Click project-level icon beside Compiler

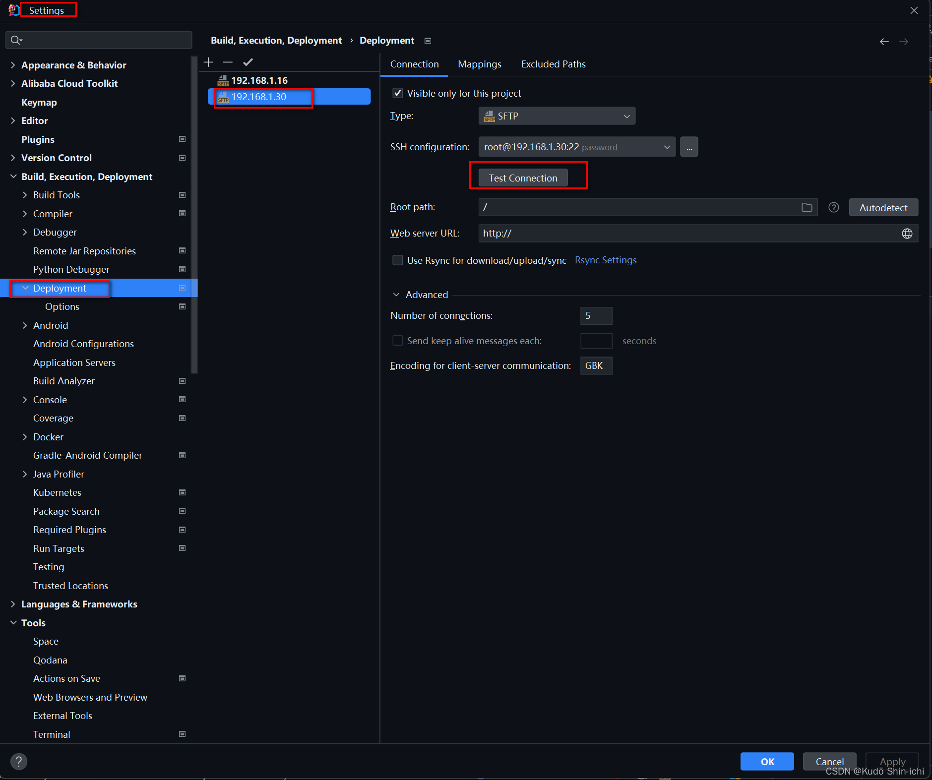[x=182, y=214]
